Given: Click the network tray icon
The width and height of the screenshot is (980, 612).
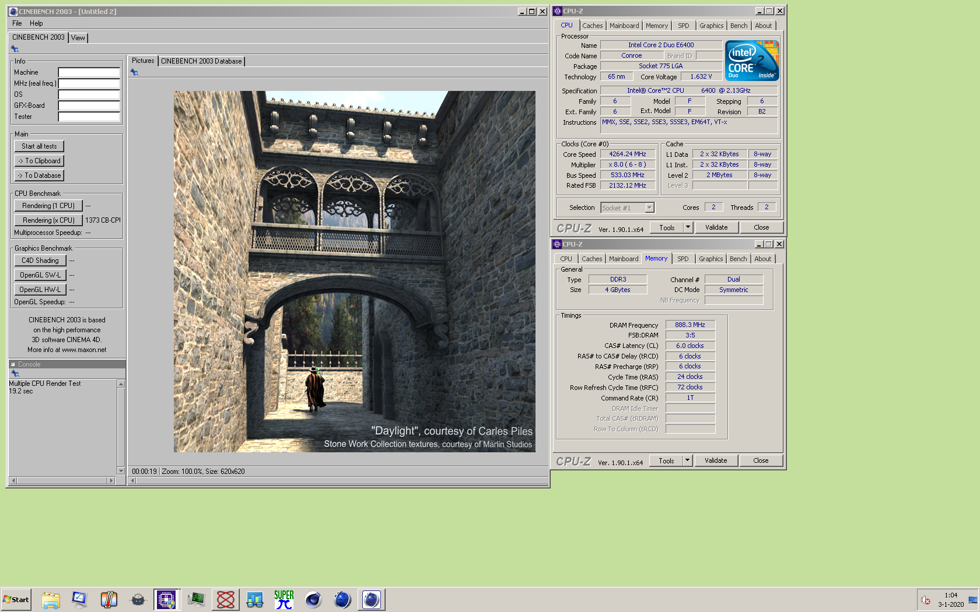Looking at the screenshot, I should (972, 600).
